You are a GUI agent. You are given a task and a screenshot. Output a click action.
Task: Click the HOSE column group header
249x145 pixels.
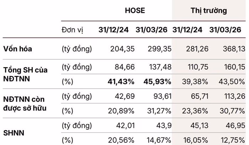click(x=135, y=10)
